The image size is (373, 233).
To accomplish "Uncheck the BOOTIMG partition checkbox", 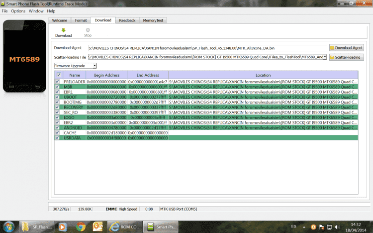I will pyautogui.click(x=57, y=102).
